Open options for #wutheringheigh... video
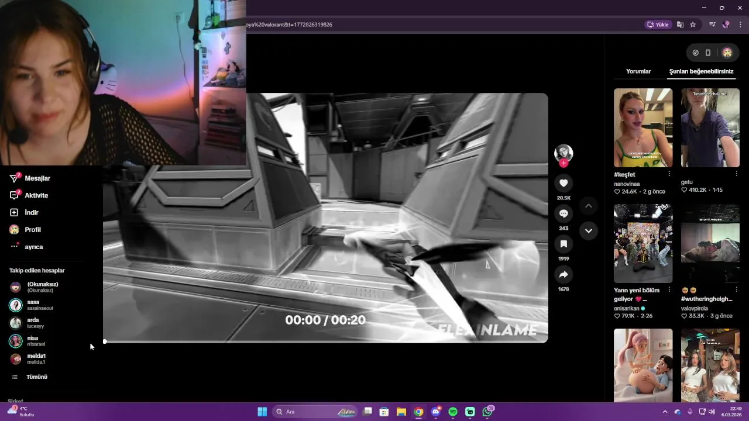The height and width of the screenshot is (421, 749). tap(736, 289)
